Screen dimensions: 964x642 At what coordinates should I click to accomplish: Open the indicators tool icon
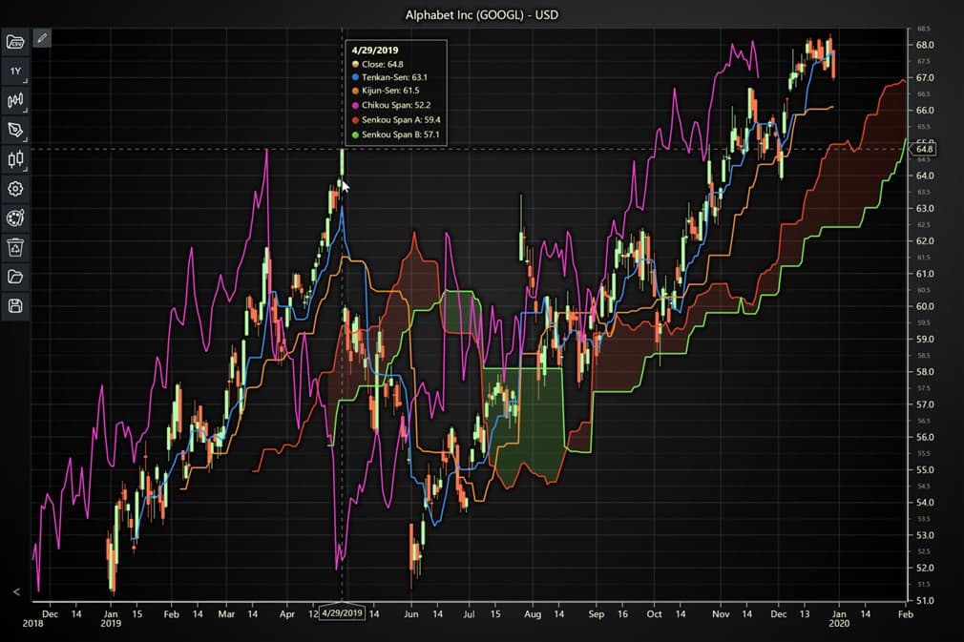coord(14,100)
